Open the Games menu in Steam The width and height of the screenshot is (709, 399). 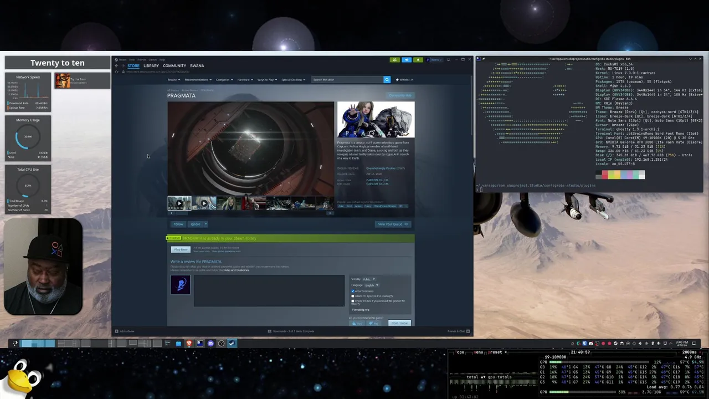pos(153,60)
